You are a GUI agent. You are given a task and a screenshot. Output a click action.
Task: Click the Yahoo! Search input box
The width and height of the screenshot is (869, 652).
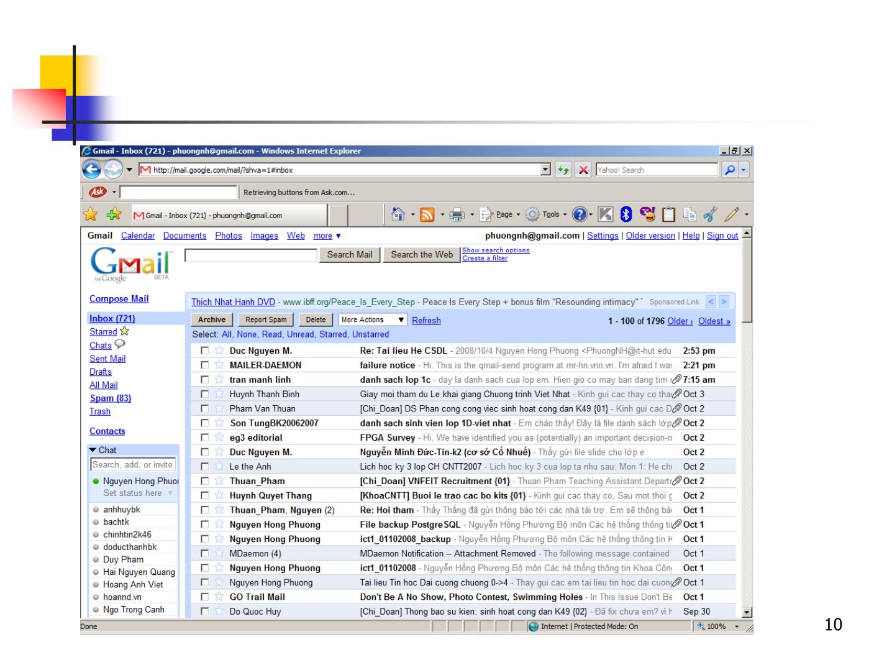point(657,170)
